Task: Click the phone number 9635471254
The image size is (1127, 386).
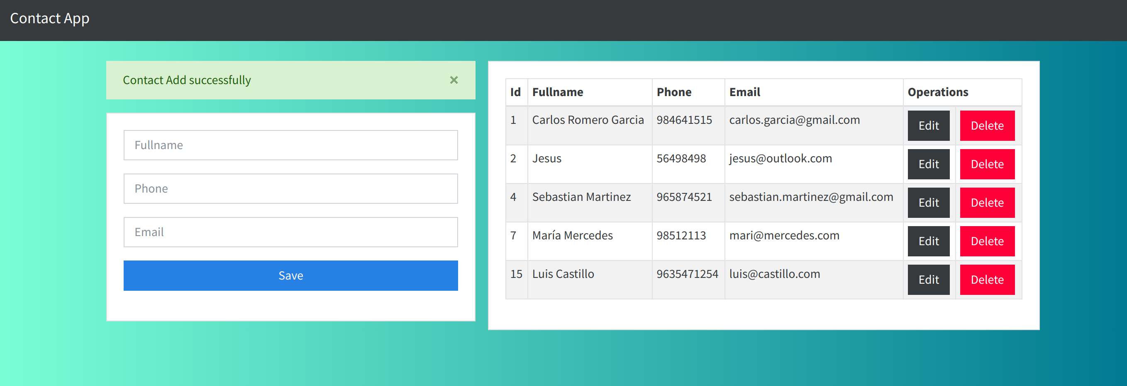Action: 687,274
